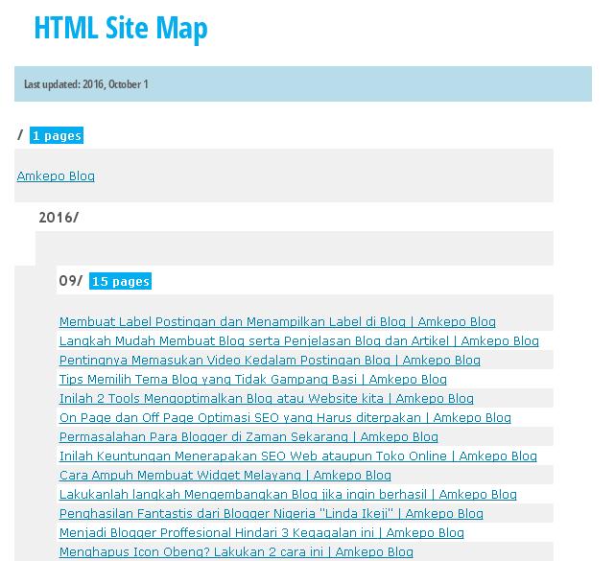Open 'Inilah Keuntungan Menerapakan SEO Web' link
The height and width of the screenshot is (561, 615).
(298, 456)
